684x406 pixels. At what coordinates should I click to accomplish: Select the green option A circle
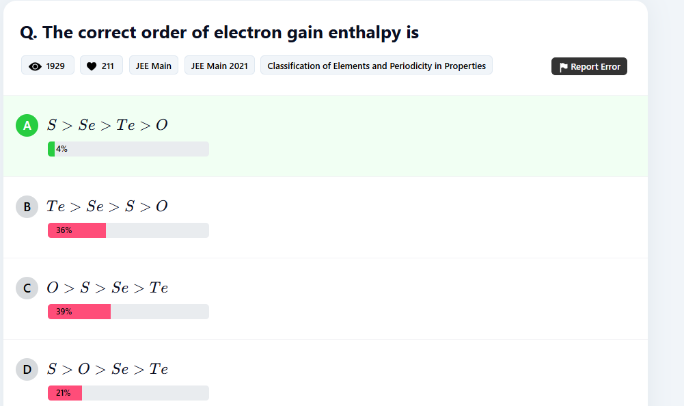[x=27, y=125]
